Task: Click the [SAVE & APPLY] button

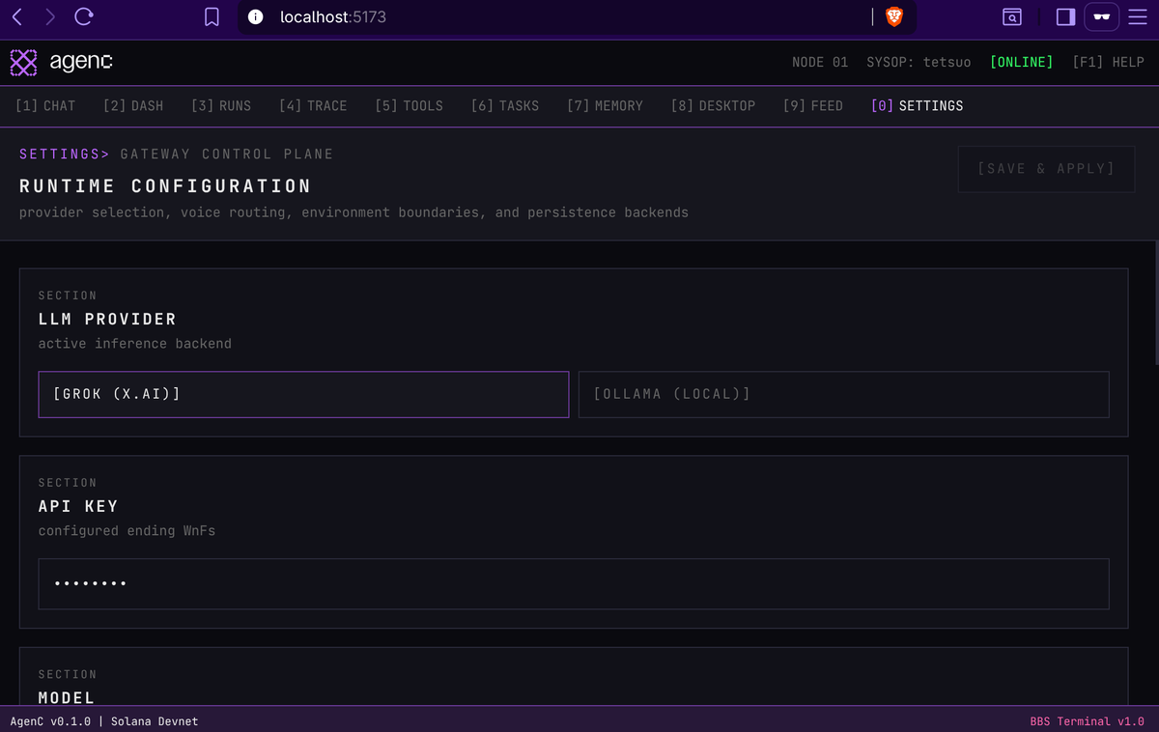Action: click(x=1046, y=169)
